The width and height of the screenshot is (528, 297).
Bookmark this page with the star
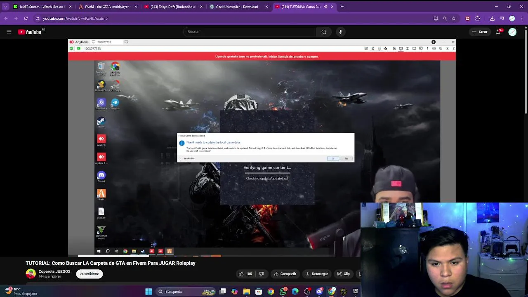[x=454, y=18]
